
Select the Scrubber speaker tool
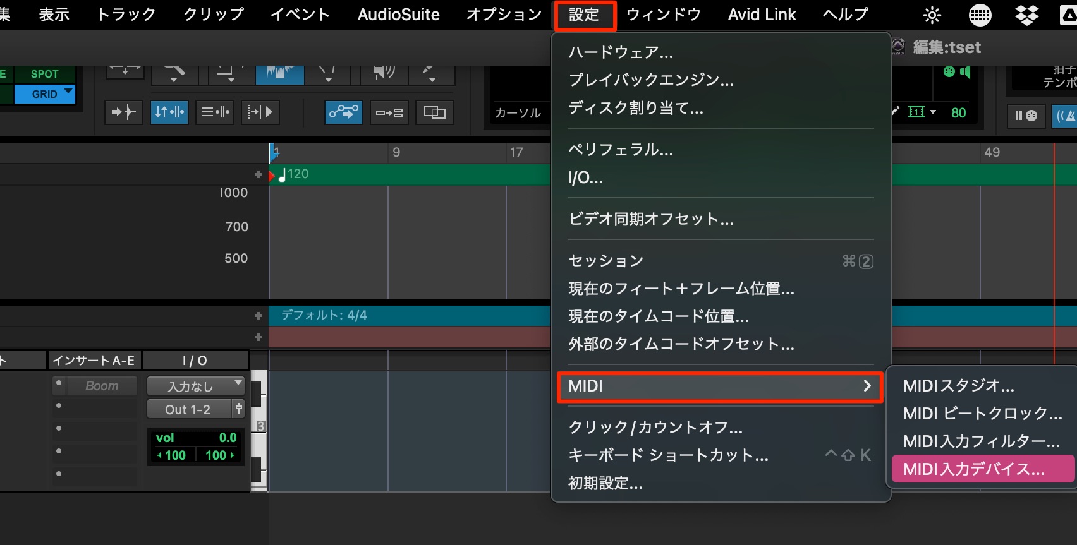pos(384,73)
